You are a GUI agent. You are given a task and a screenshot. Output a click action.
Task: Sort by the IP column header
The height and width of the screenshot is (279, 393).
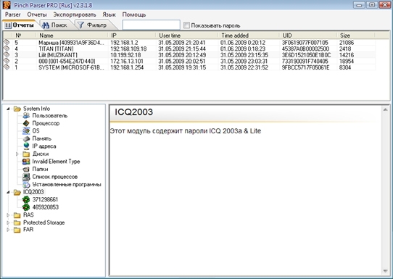[x=133, y=36]
